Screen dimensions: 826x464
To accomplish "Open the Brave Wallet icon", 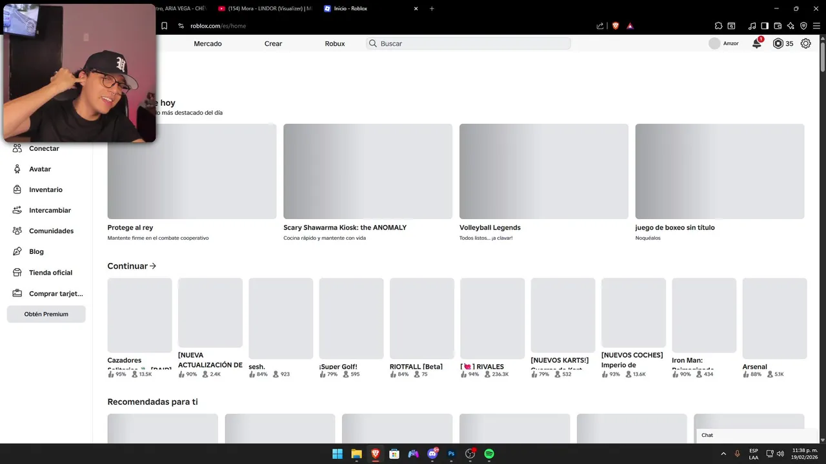I will [x=778, y=26].
